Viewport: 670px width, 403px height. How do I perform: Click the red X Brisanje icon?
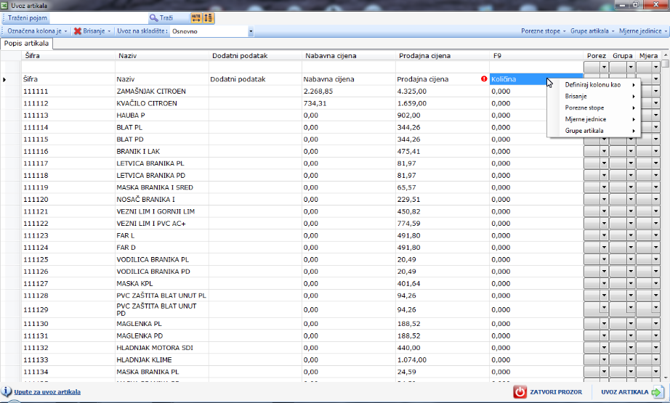tap(77, 31)
